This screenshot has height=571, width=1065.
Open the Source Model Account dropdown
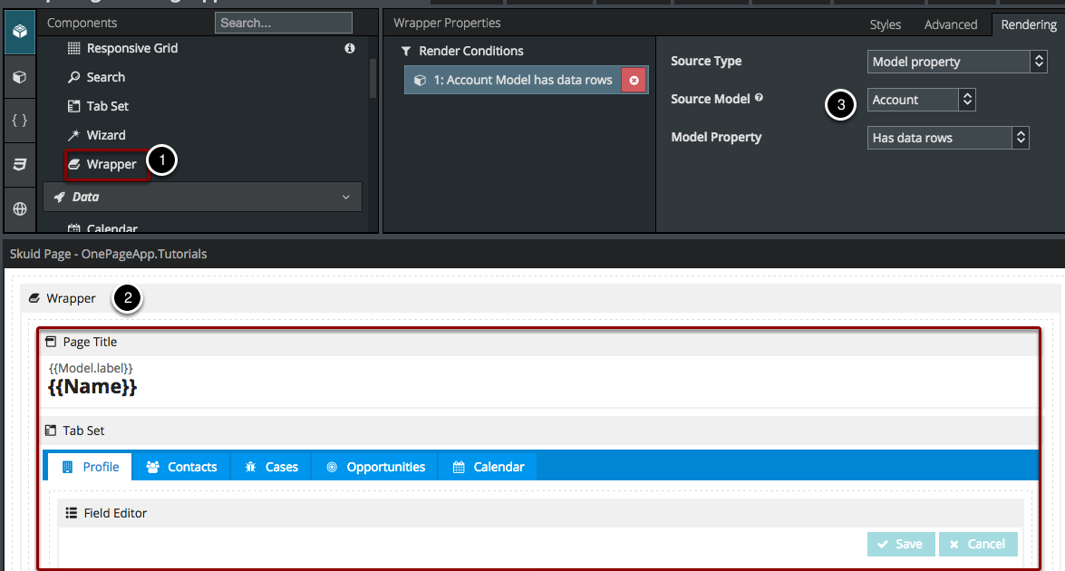(x=920, y=100)
